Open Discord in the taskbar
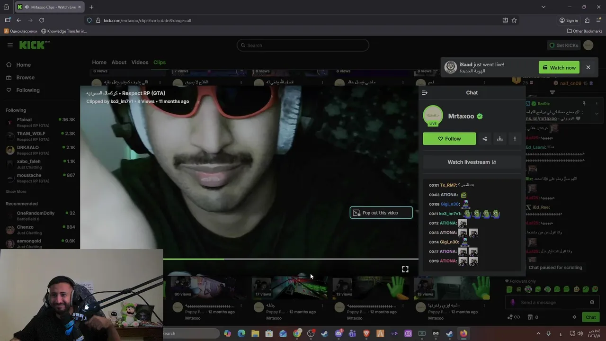Image resolution: width=606 pixels, height=341 pixels. pyautogui.click(x=339, y=333)
